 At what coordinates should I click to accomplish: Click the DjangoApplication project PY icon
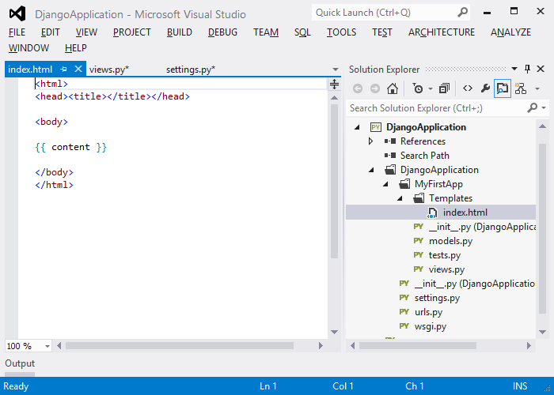(376, 127)
